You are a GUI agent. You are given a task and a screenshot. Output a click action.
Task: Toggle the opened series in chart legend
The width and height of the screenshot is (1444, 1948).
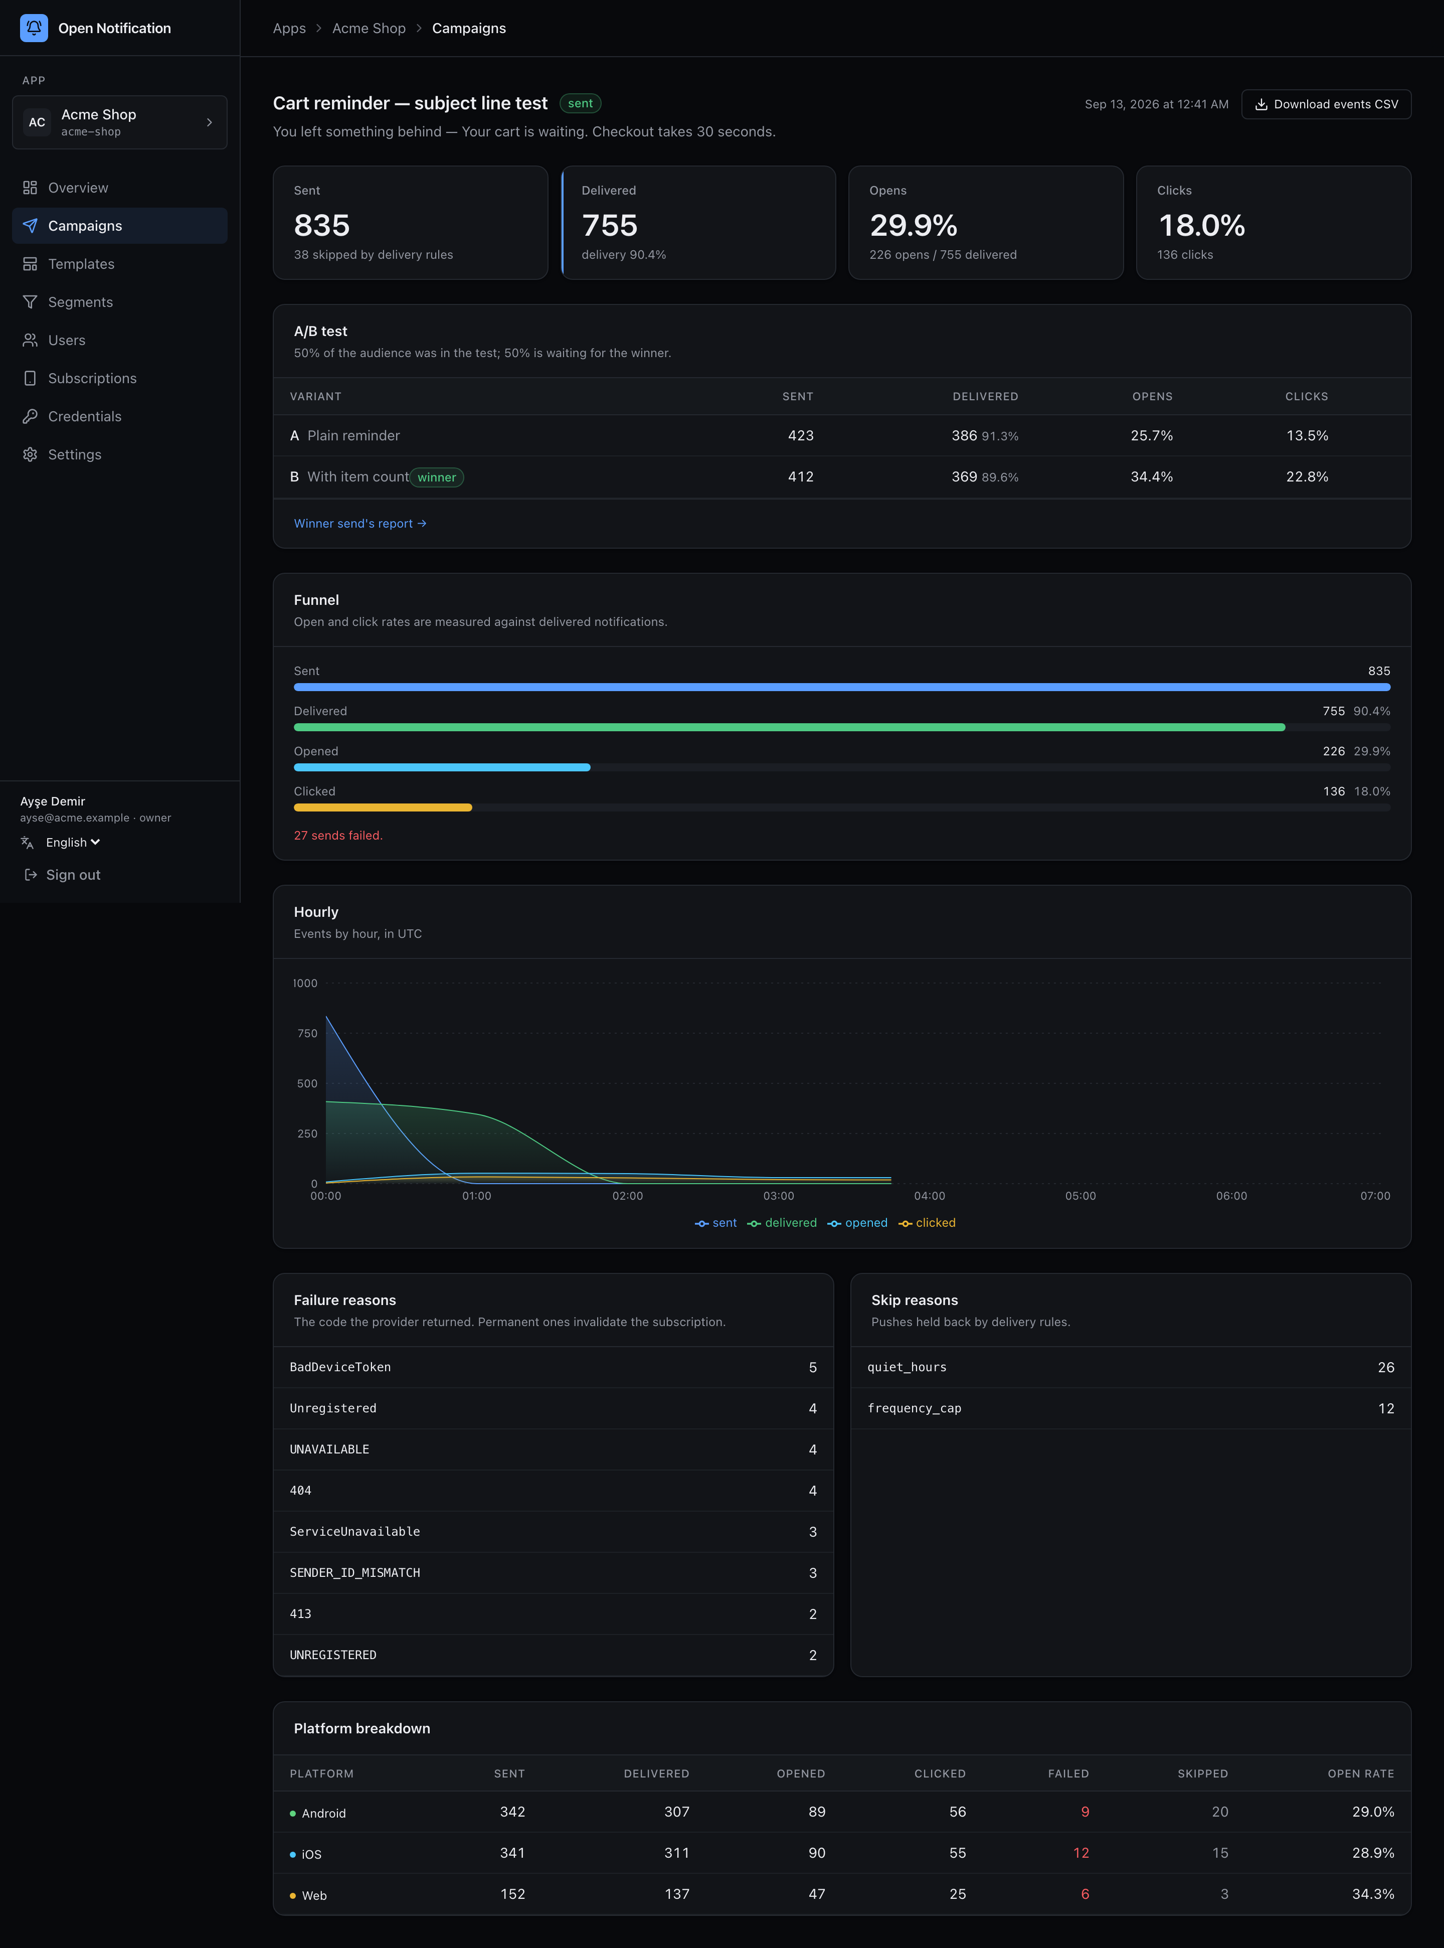click(857, 1223)
